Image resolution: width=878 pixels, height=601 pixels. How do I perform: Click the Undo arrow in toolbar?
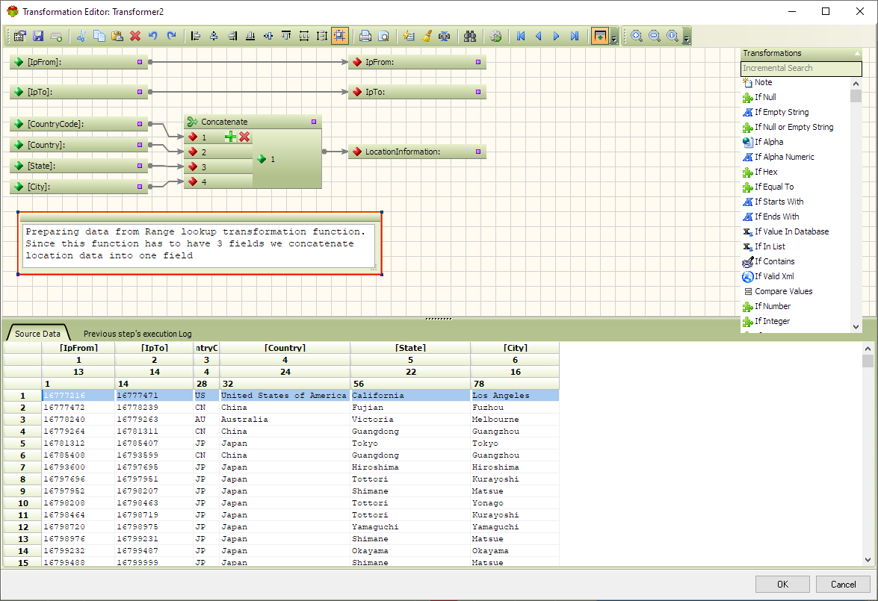(153, 36)
